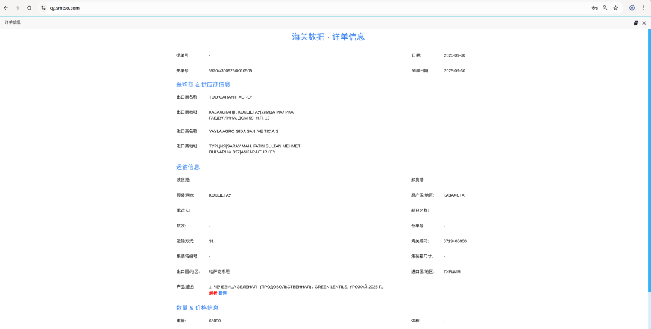Bookmark this page with the star icon
Viewport: 651px width, 329px height.
pos(615,8)
